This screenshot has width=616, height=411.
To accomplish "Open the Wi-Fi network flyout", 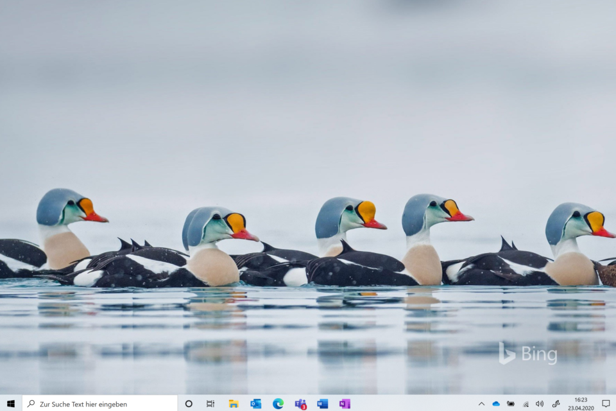I will [x=526, y=403].
